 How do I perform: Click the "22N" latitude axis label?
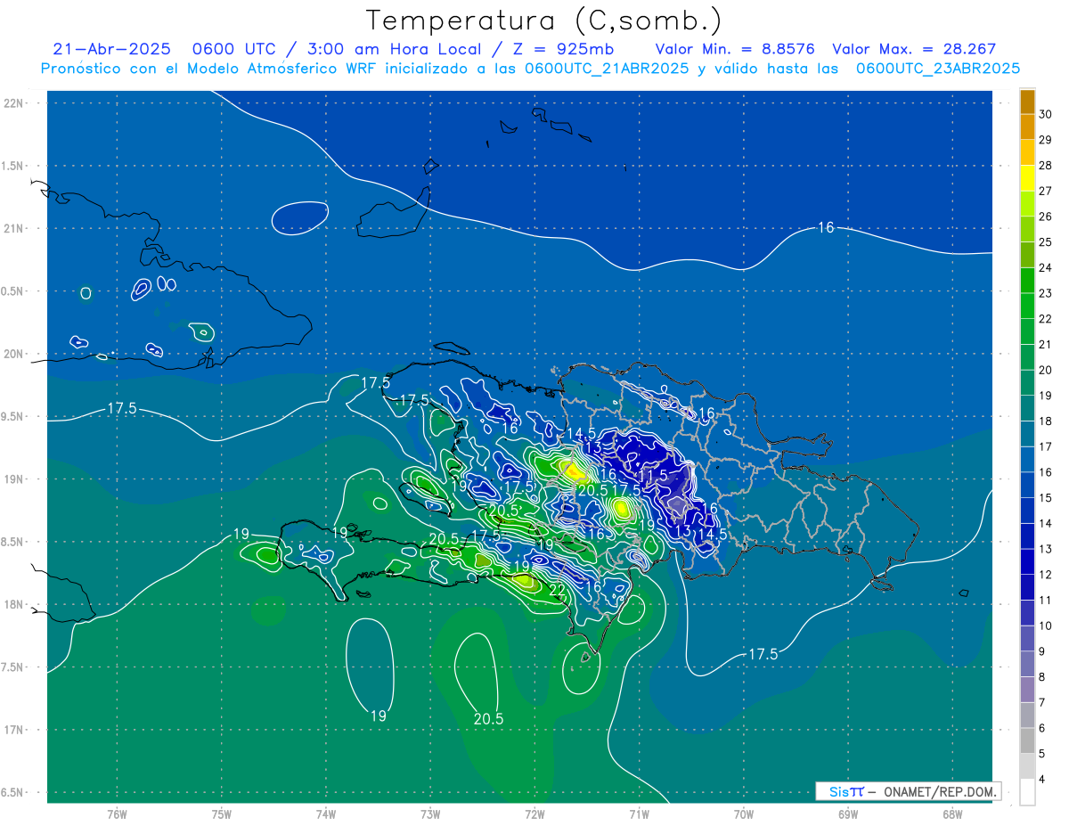point(13,102)
